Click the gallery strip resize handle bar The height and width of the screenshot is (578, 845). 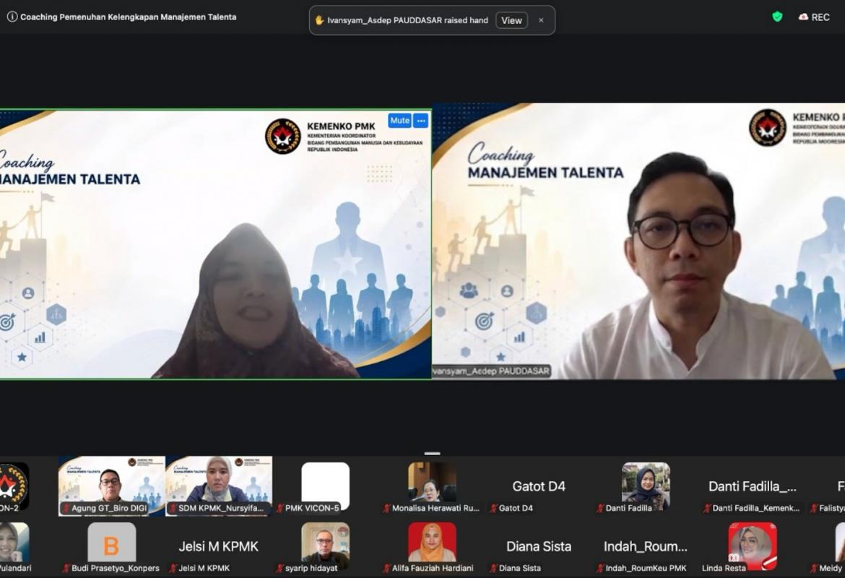coord(432,454)
